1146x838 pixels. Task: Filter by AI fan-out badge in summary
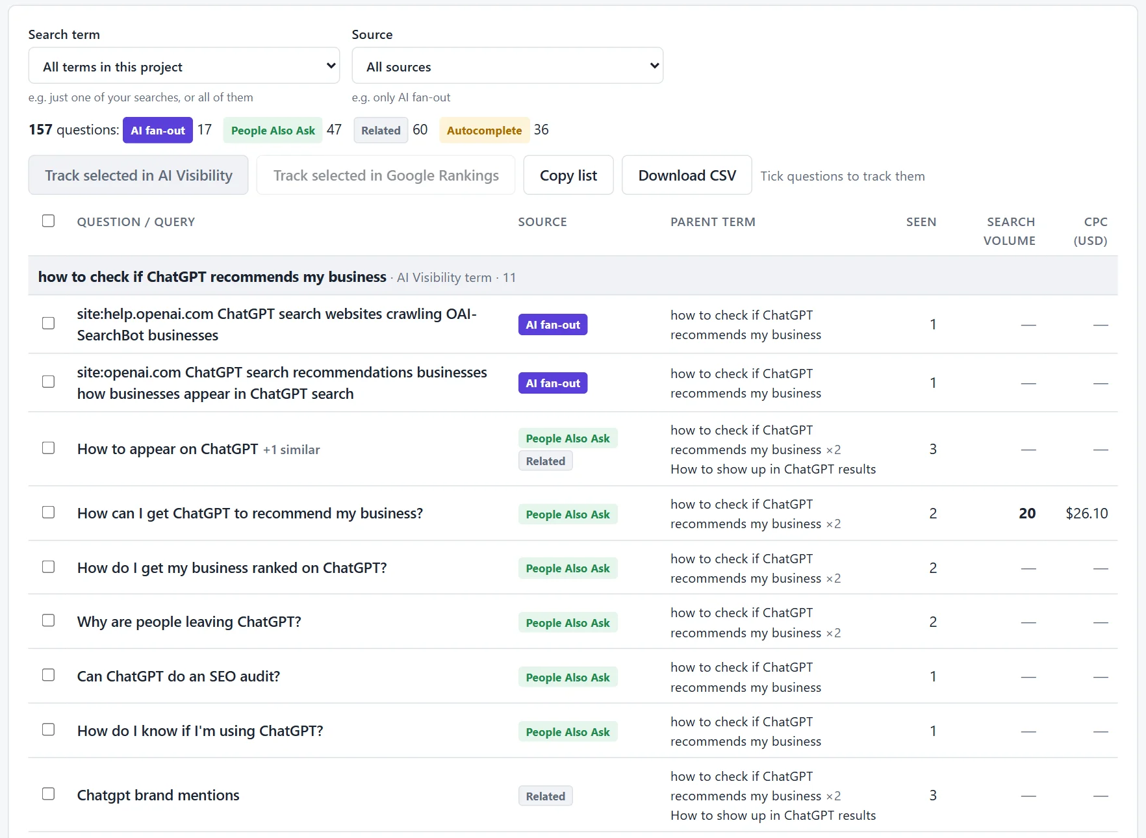[158, 130]
